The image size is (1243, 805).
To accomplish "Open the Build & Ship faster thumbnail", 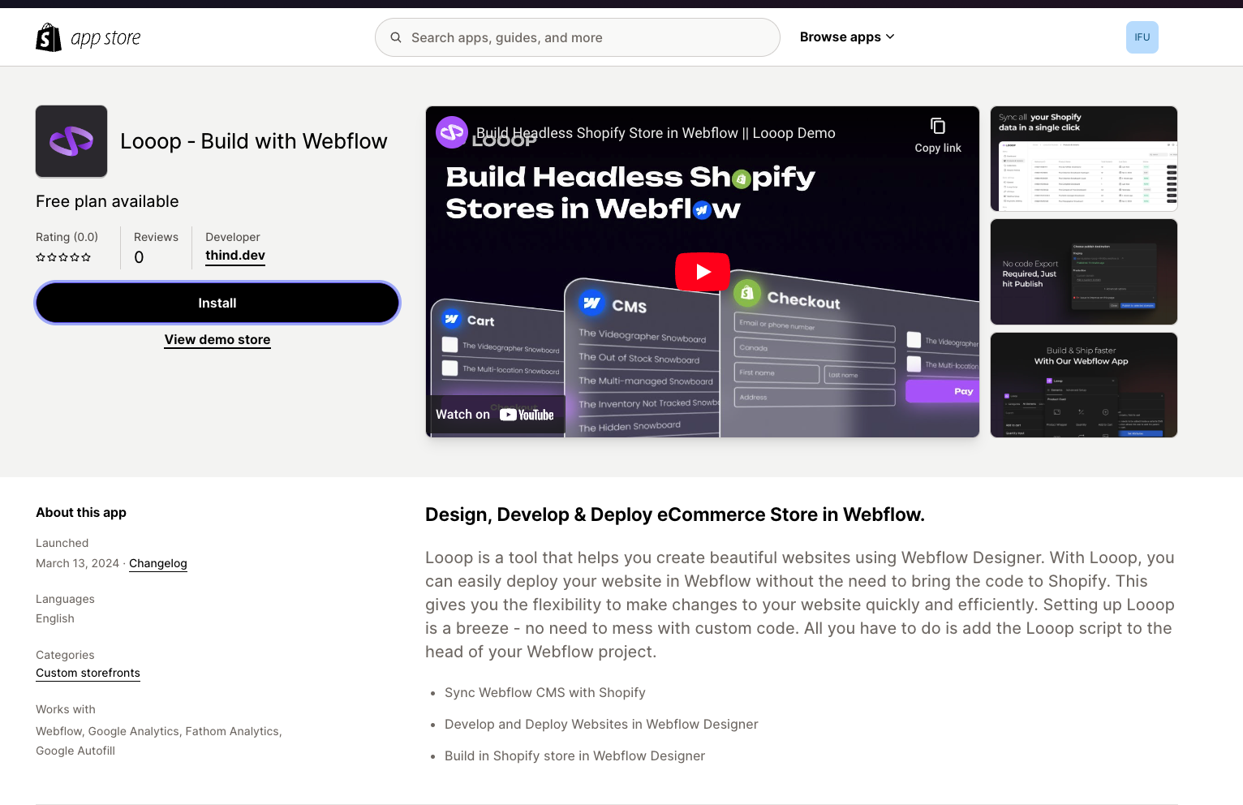I will click(1084, 385).
